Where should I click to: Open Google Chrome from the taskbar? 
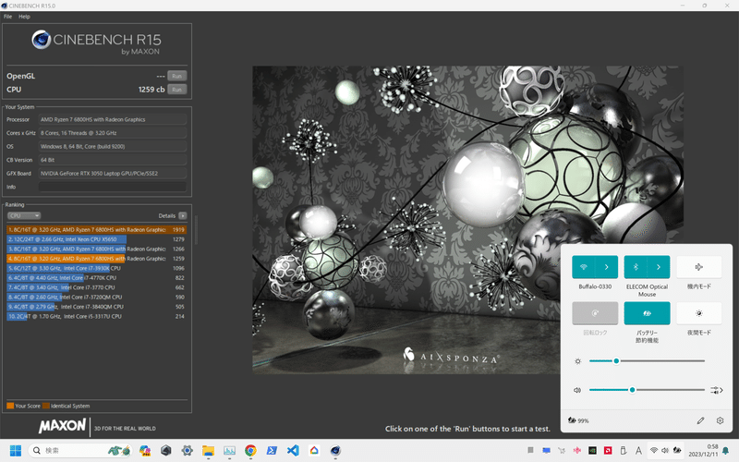click(250, 451)
